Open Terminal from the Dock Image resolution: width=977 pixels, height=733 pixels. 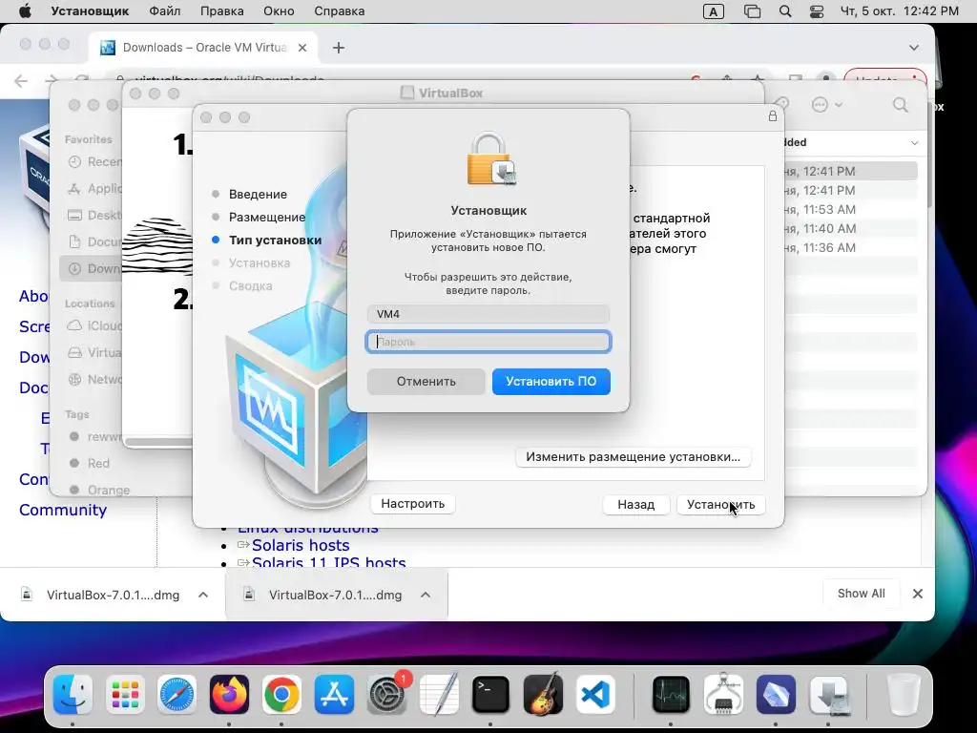(x=490, y=695)
